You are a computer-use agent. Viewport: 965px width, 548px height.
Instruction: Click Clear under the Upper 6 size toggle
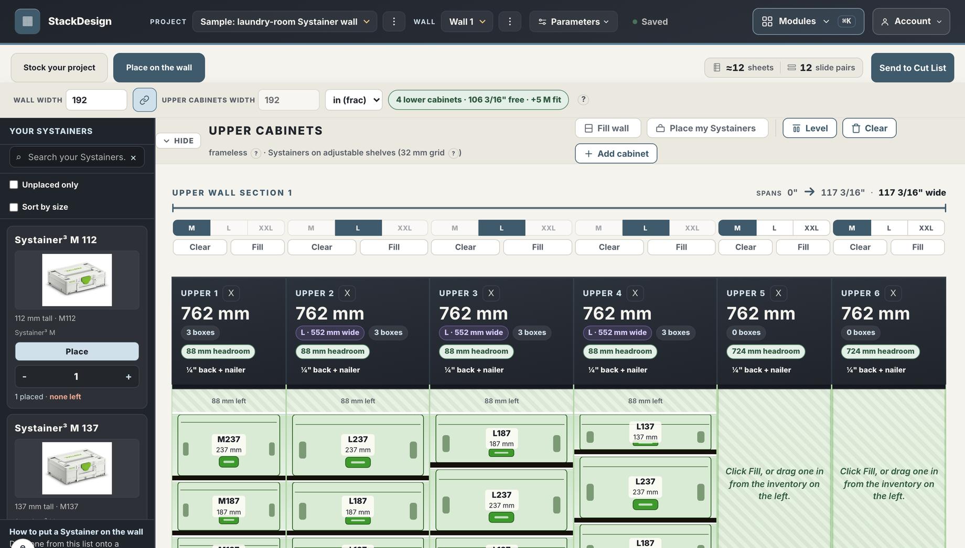[x=860, y=247]
